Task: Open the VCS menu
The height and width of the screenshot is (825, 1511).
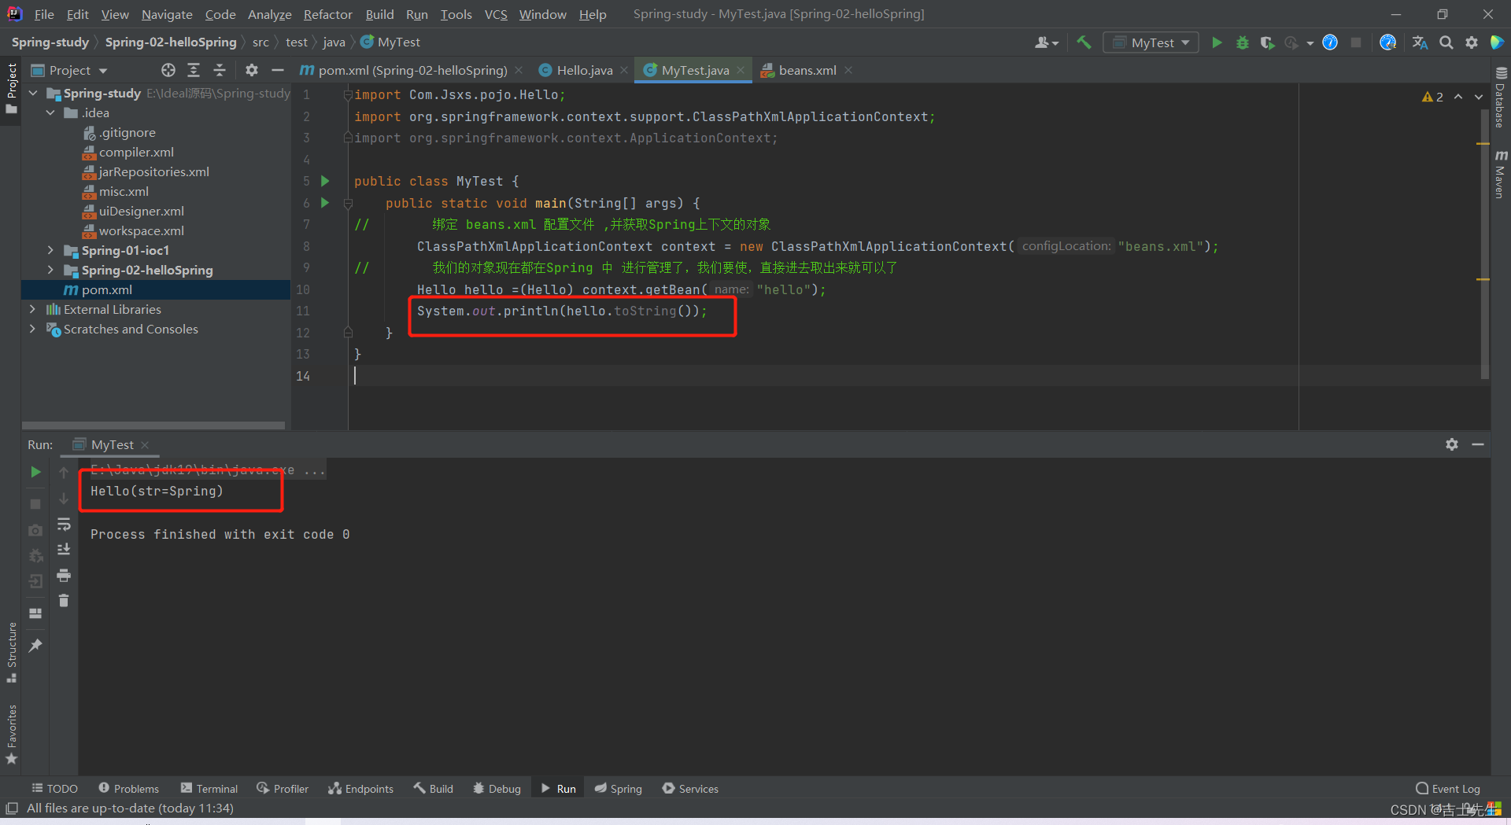Action: pyautogui.click(x=496, y=14)
